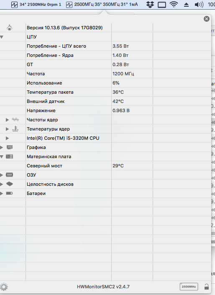Select the GT power row

click(105, 64)
